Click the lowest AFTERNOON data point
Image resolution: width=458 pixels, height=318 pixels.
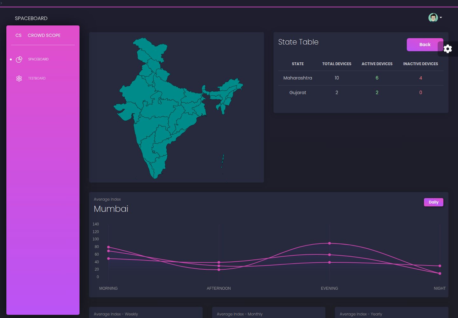[x=219, y=270]
